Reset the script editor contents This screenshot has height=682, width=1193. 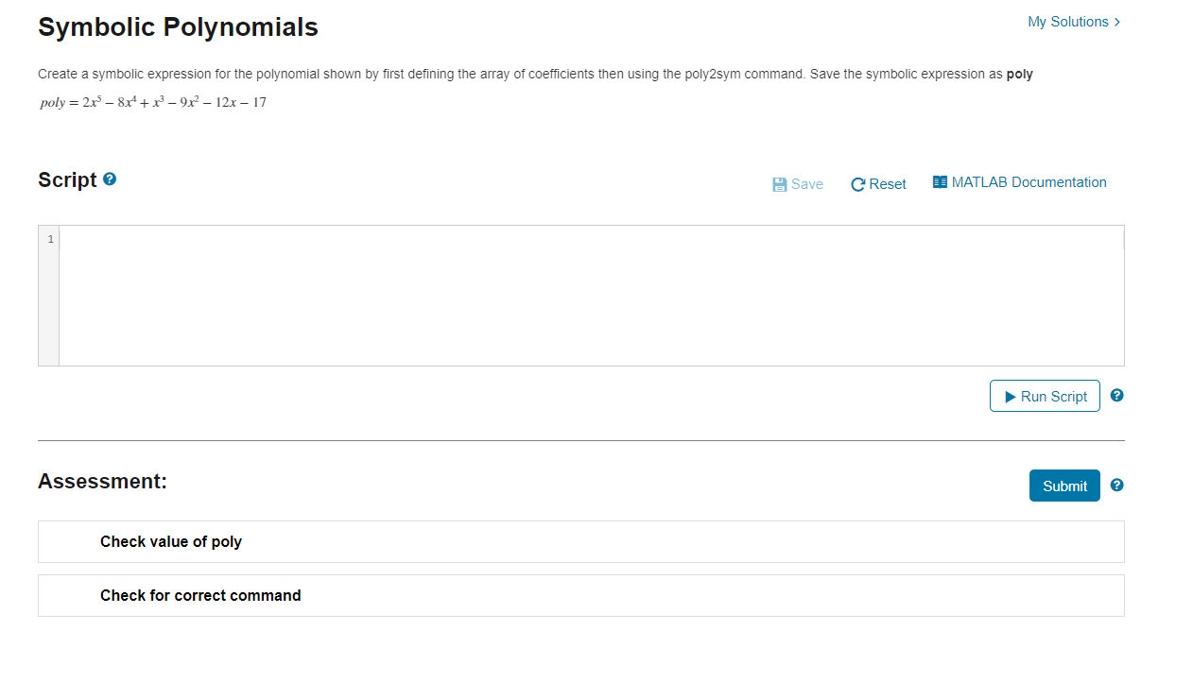point(878,184)
